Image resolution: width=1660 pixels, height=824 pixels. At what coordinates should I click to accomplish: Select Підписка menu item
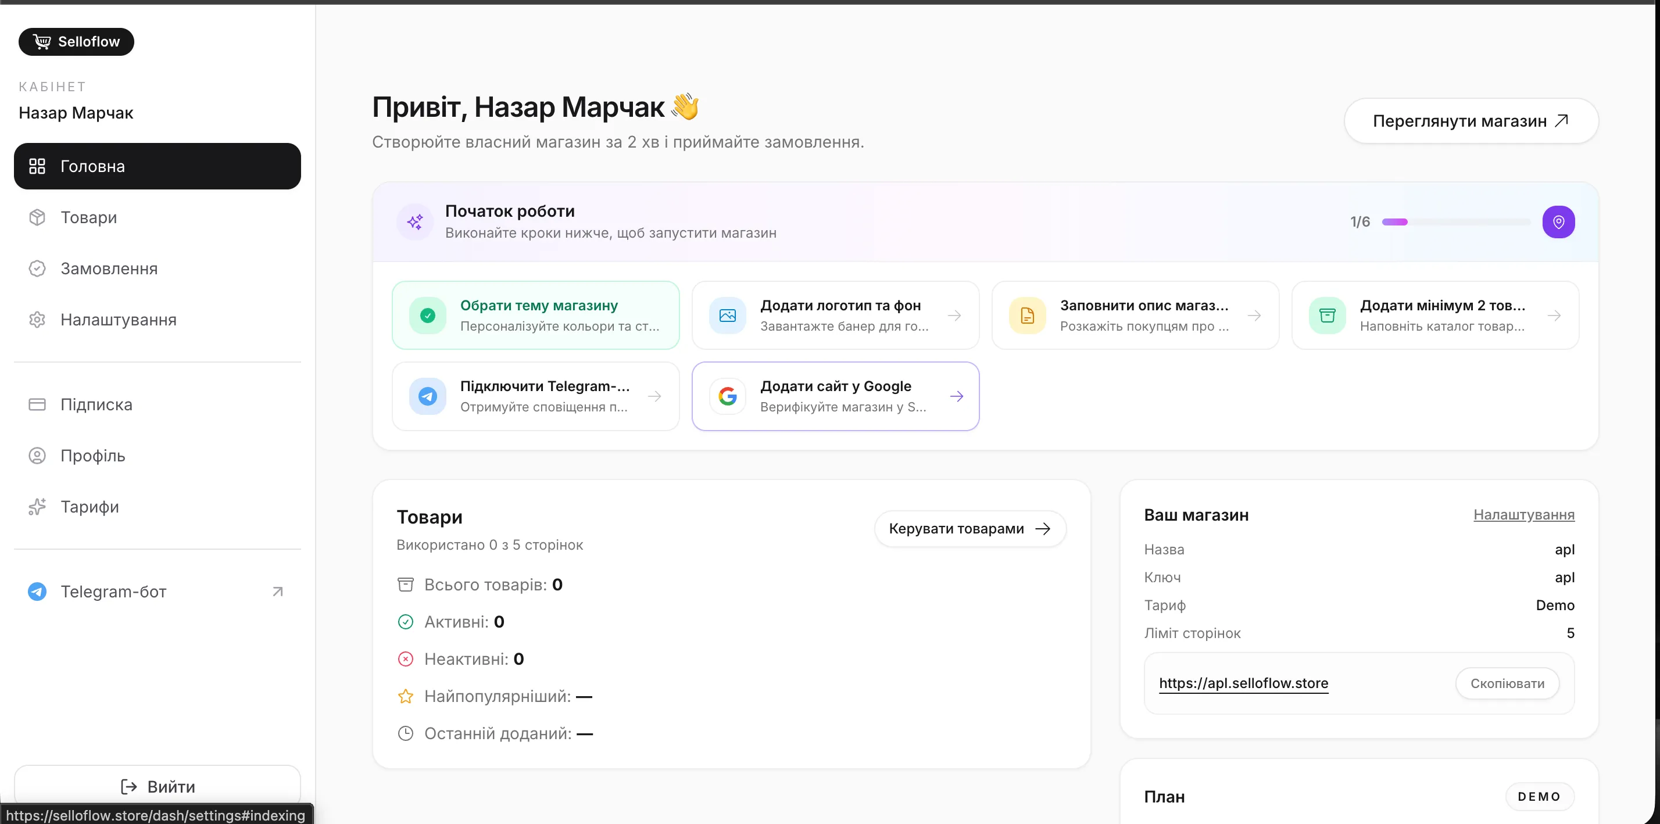(x=158, y=404)
